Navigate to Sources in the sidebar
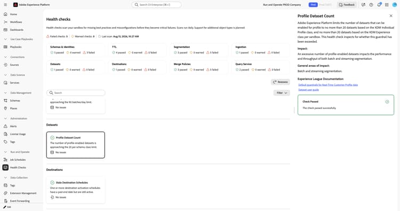Screen dimensions: 400x211 tap(14, 65)
